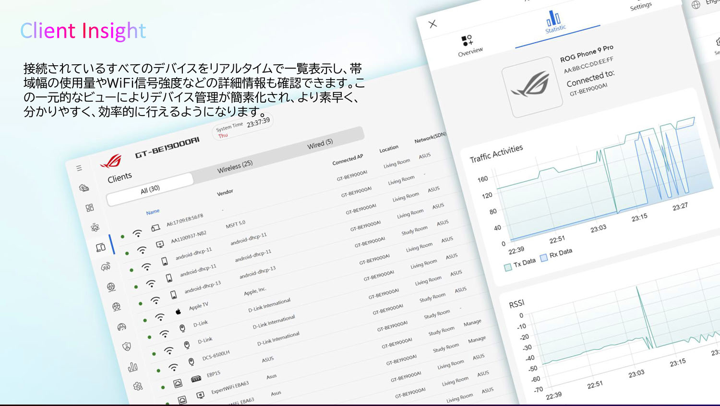This screenshot has width=720, height=406.
Task: Switch to the All (30) clients tab
Action: tap(150, 189)
